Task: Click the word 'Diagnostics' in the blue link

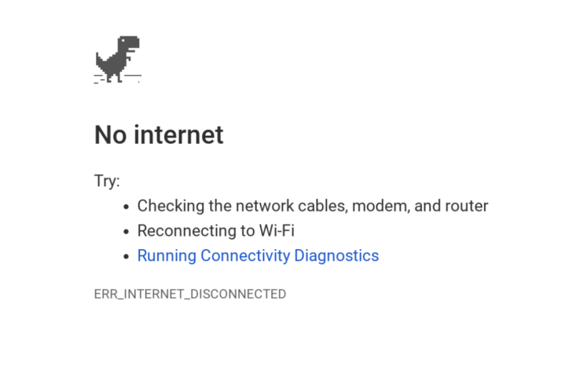Action: tap(336, 255)
